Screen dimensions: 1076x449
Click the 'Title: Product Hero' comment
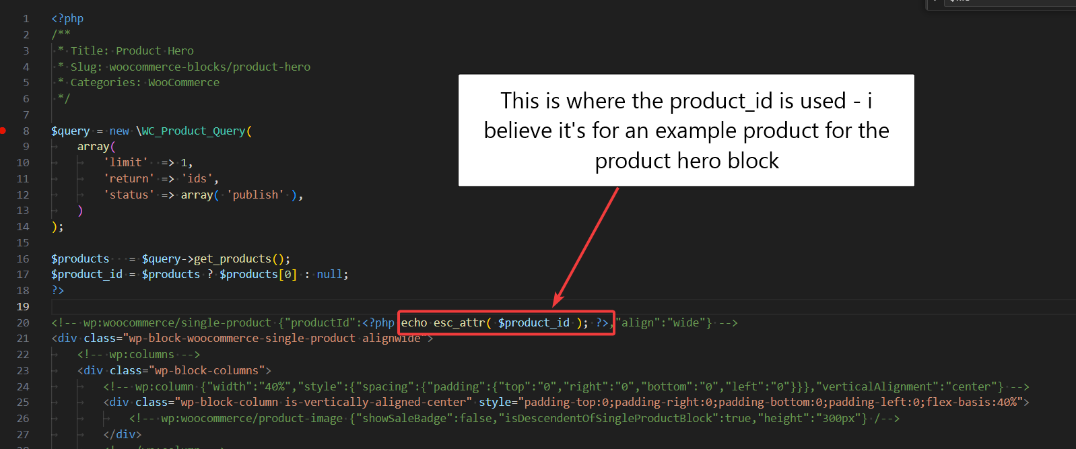(132, 51)
